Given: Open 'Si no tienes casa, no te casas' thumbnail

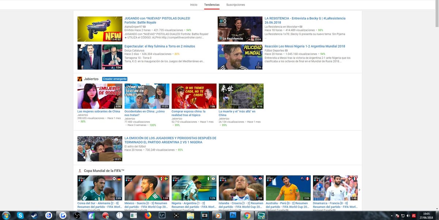Looking at the screenshot, I should click(194, 96).
